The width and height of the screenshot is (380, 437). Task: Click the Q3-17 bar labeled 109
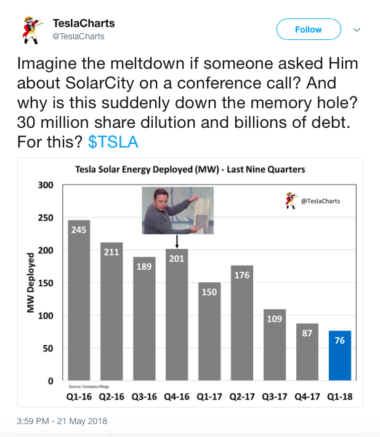(275, 345)
